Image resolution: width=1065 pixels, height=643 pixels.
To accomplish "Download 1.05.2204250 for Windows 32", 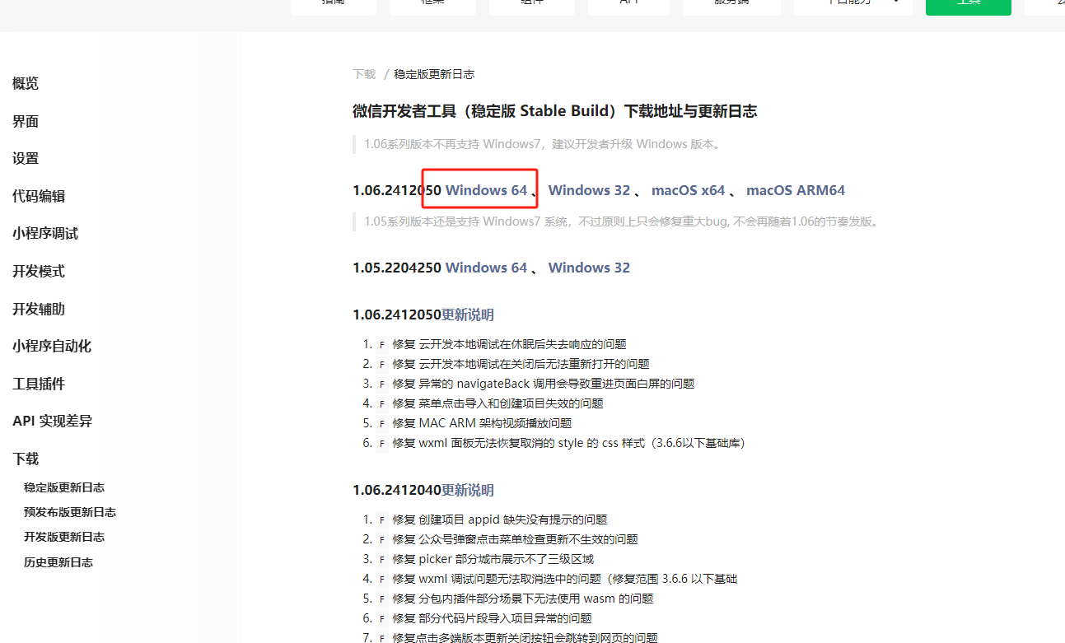I will [x=589, y=268].
